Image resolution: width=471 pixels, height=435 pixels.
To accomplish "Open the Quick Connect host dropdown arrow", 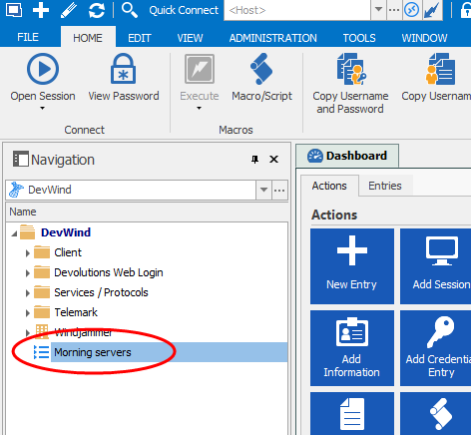I will pos(378,10).
